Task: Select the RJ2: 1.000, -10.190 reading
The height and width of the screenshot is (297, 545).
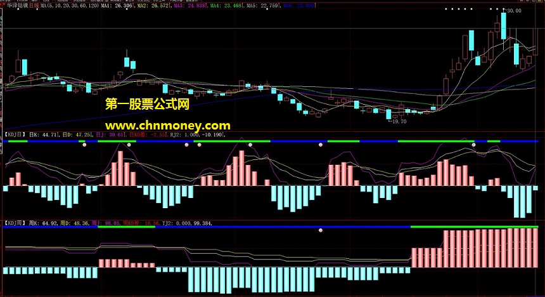Action: [x=196, y=135]
